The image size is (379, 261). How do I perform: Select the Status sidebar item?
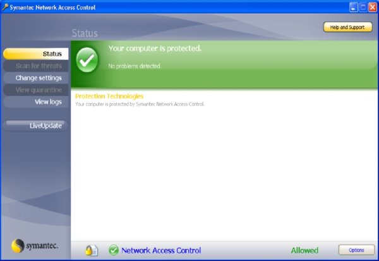click(x=36, y=54)
